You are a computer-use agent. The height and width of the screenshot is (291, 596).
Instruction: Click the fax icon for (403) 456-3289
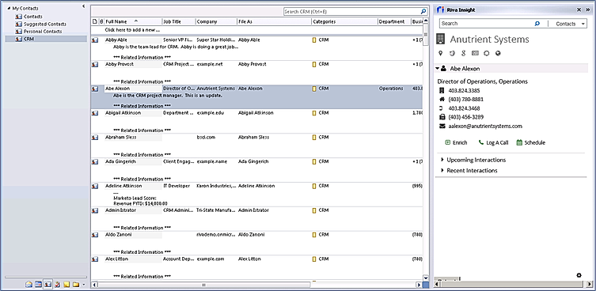pos(442,117)
